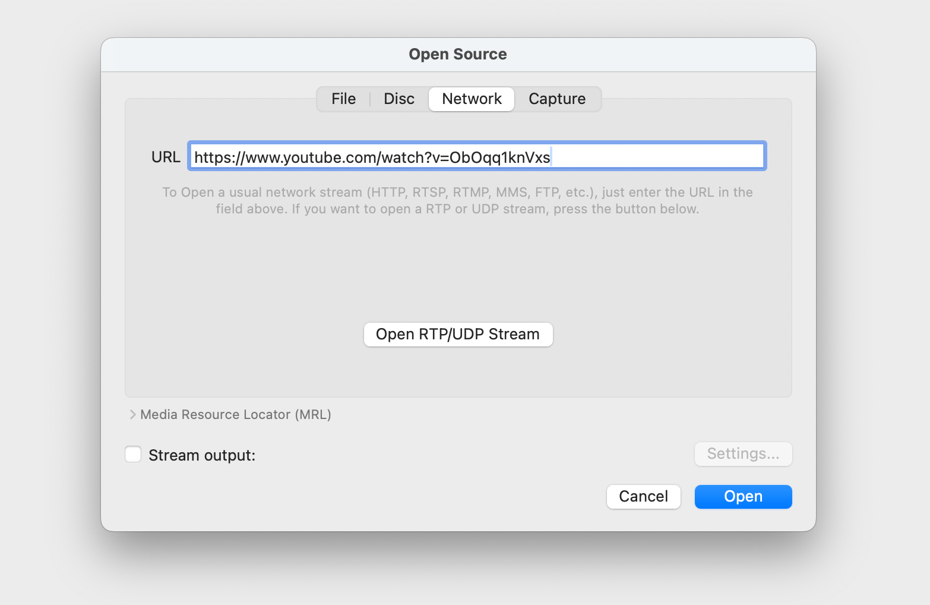
Task: Click the URL label beside the field
Action: tap(166, 157)
